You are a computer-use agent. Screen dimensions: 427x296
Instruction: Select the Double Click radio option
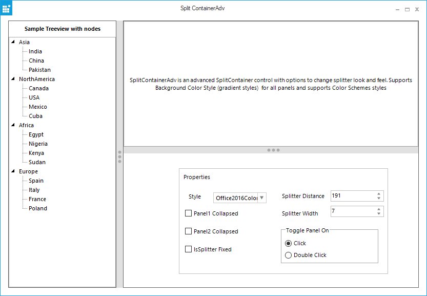coord(288,255)
